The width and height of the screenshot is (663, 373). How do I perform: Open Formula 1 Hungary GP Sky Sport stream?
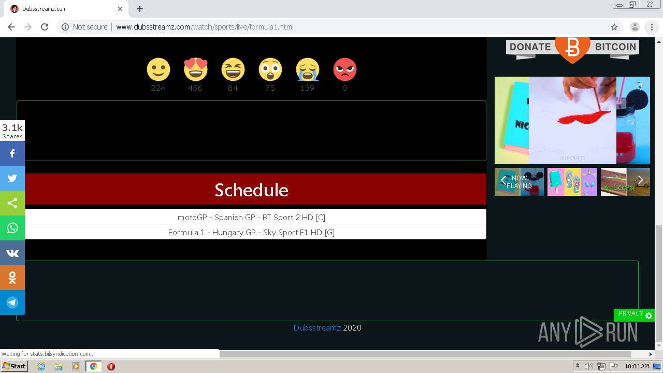pyautogui.click(x=251, y=232)
